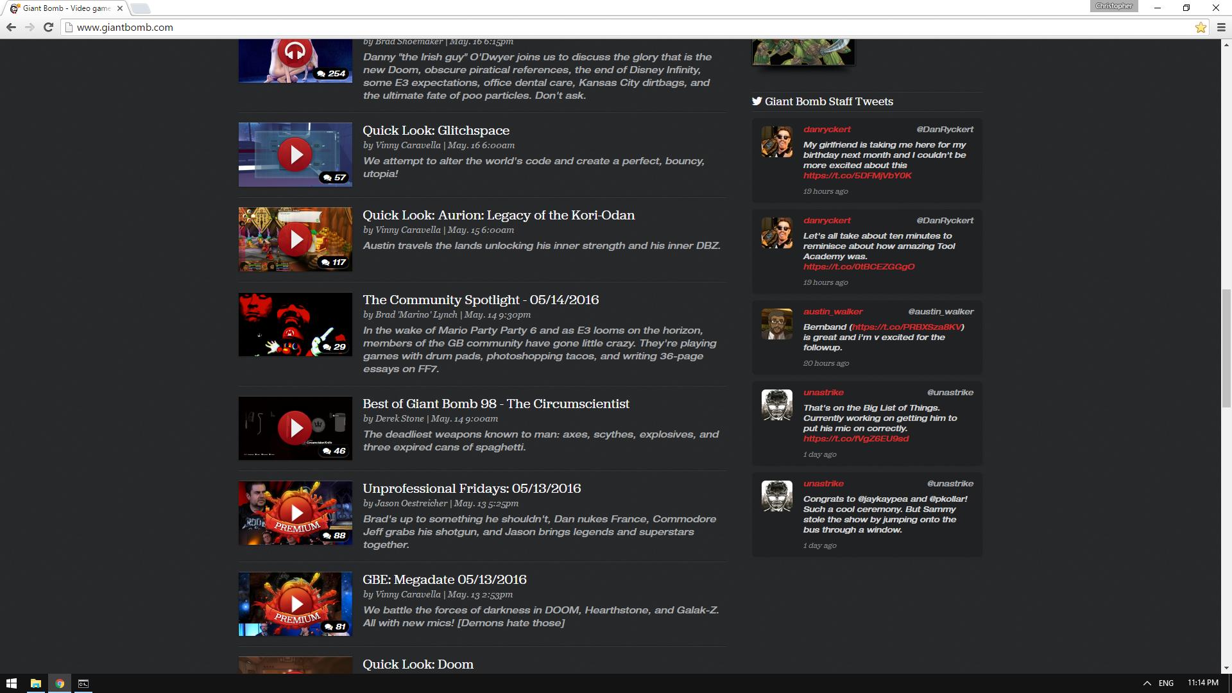The image size is (1232, 693).
Task: Click the 88 comments badge on Unprofessional Fridays
Action: pyautogui.click(x=335, y=536)
